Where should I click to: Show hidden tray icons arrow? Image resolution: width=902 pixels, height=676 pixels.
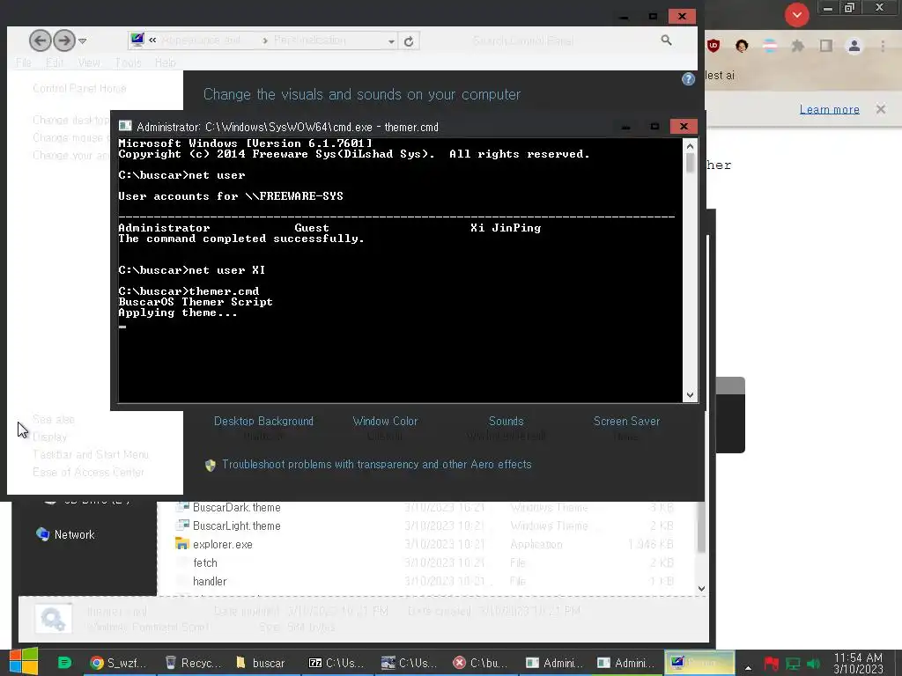tap(748, 668)
